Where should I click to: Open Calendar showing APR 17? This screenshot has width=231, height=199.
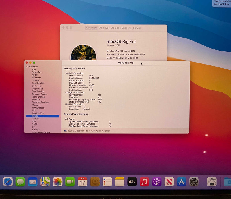click(82, 182)
